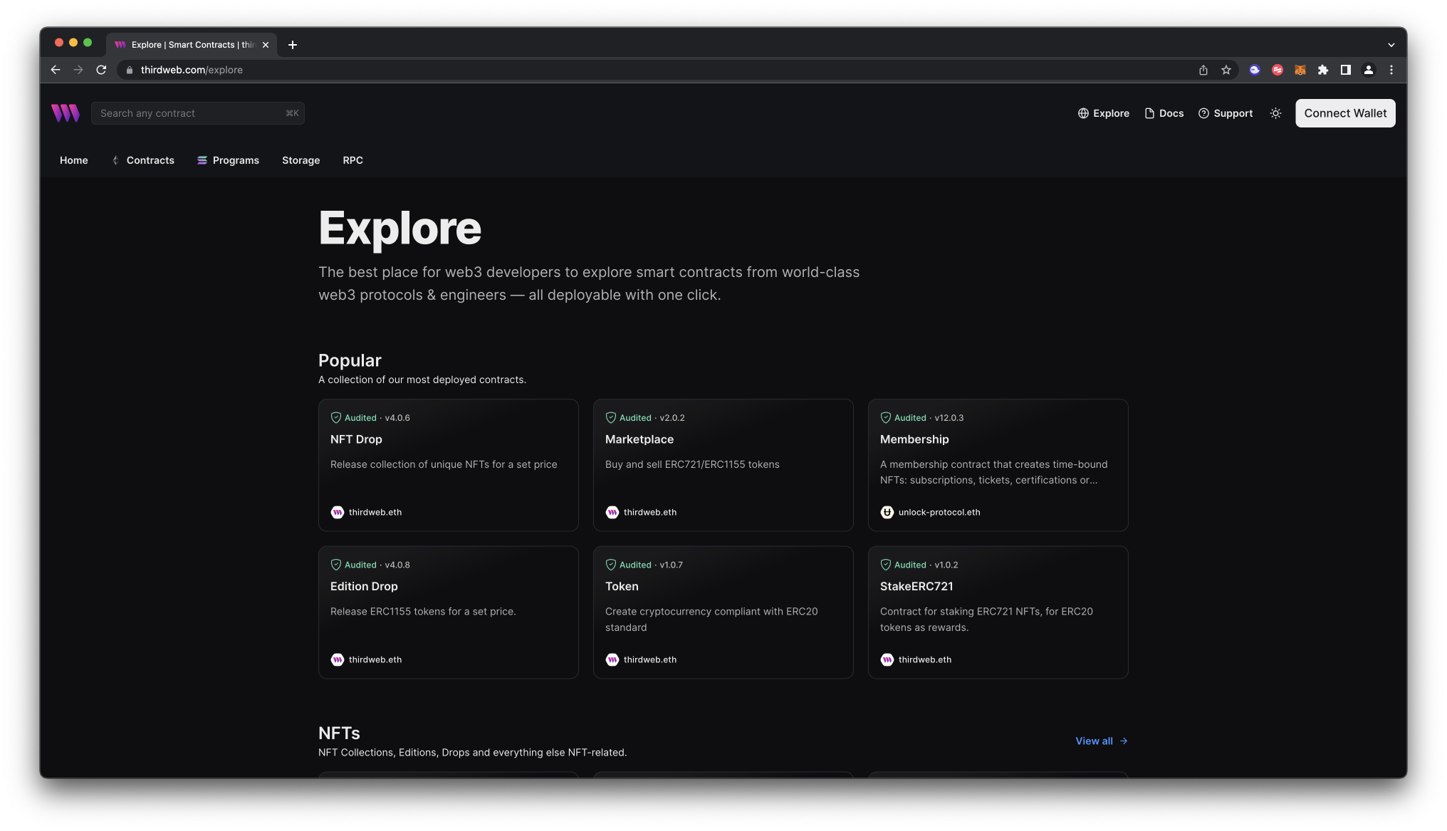Open the MetaMask extension icon
Screen dimensions: 1447x831
[x=1300, y=70]
